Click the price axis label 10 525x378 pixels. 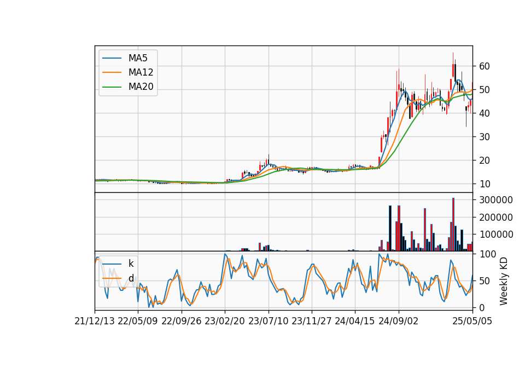pos(485,184)
